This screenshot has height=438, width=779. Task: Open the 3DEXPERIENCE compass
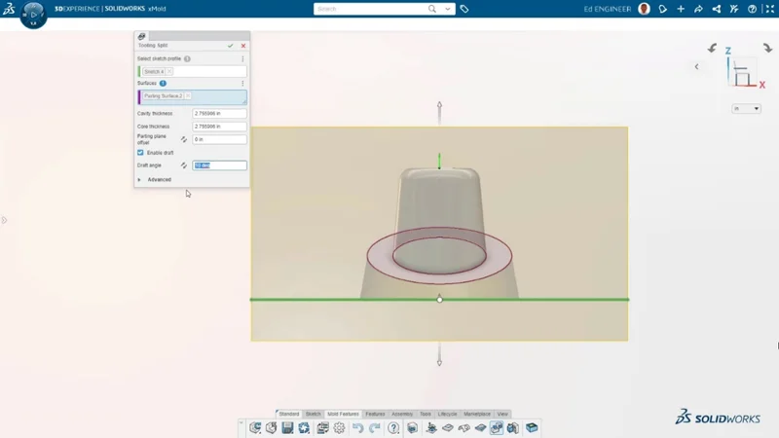coord(33,14)
